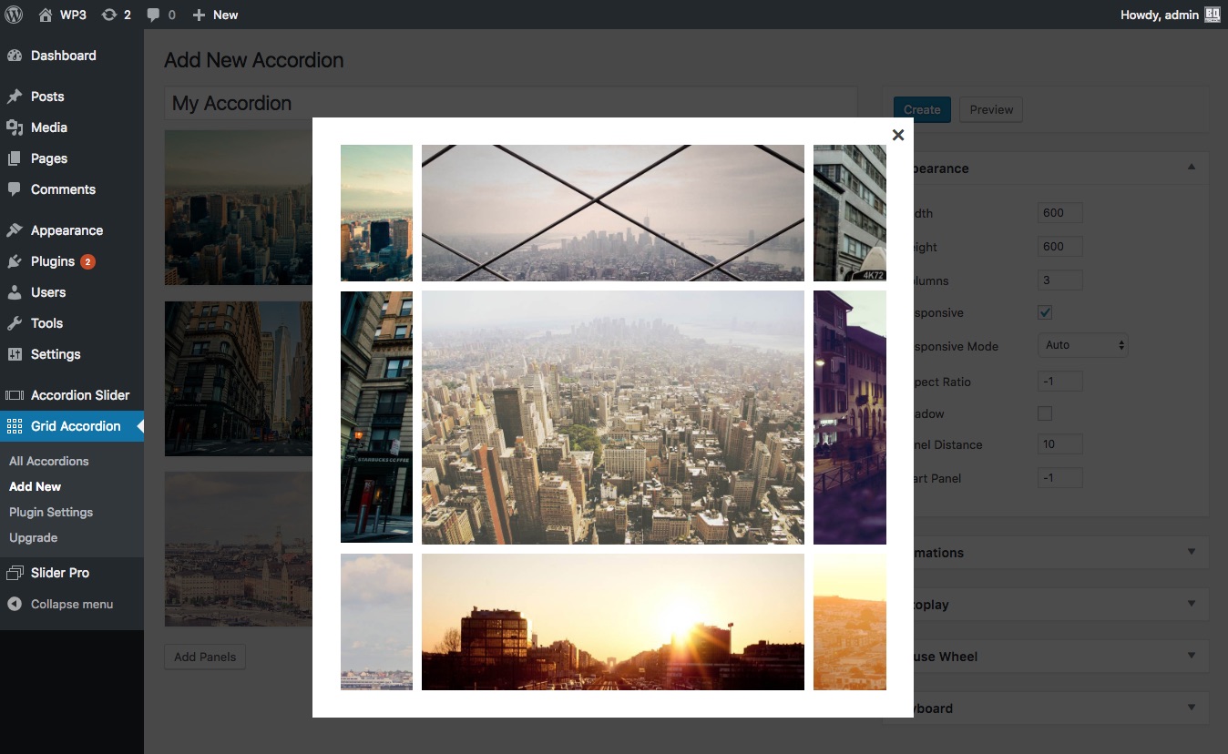Click the Grid Accordion grid icon
This screenshot has width=1228, height=754.
[x=14, y=426]
